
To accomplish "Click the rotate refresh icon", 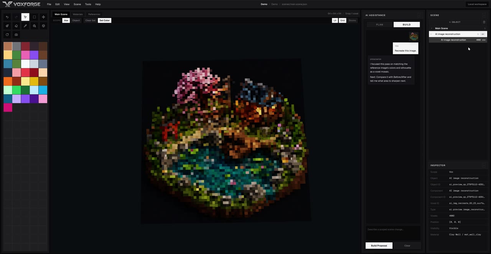I will click(x=7, y=35).
